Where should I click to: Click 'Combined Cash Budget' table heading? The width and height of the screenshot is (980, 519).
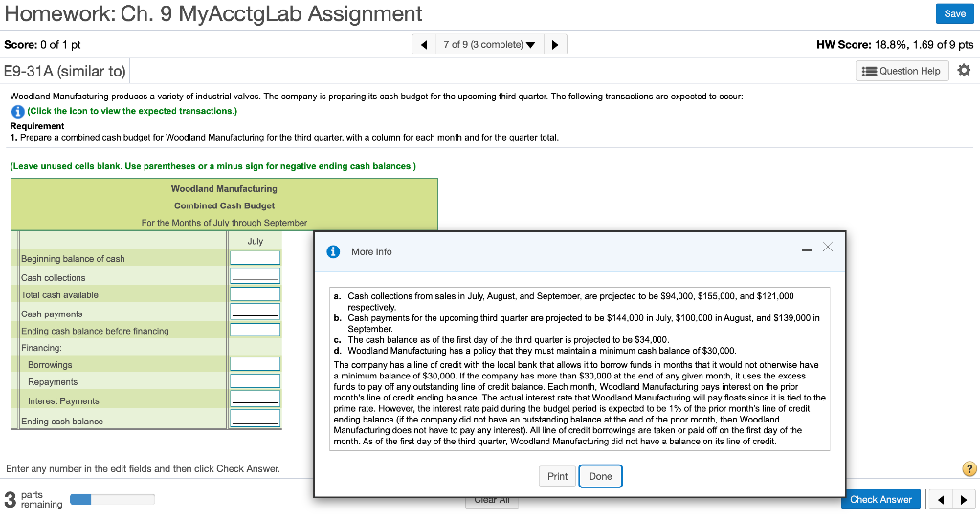coord(224,205)
